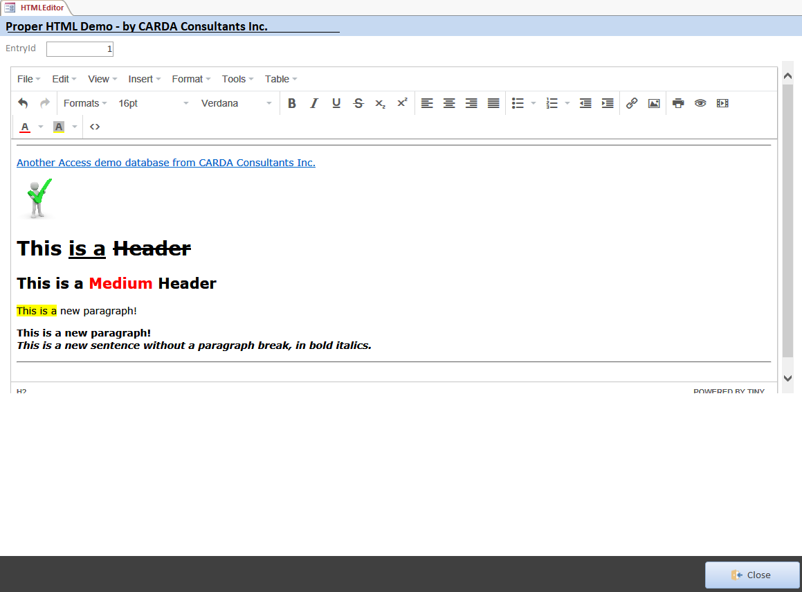Open text color picker arrow

[x=41, y=127]
